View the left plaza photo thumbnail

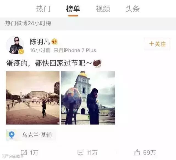[33, 98]
